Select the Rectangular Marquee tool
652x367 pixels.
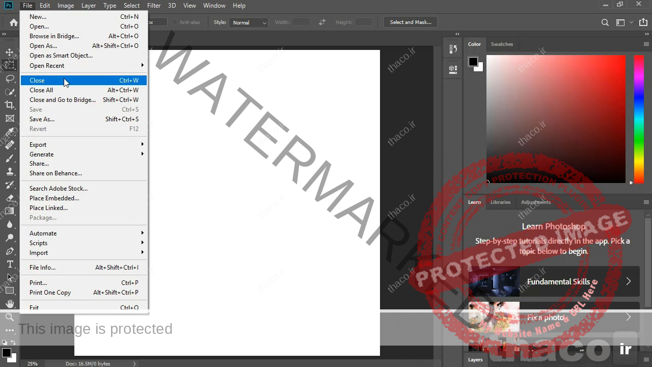[10, 65]
